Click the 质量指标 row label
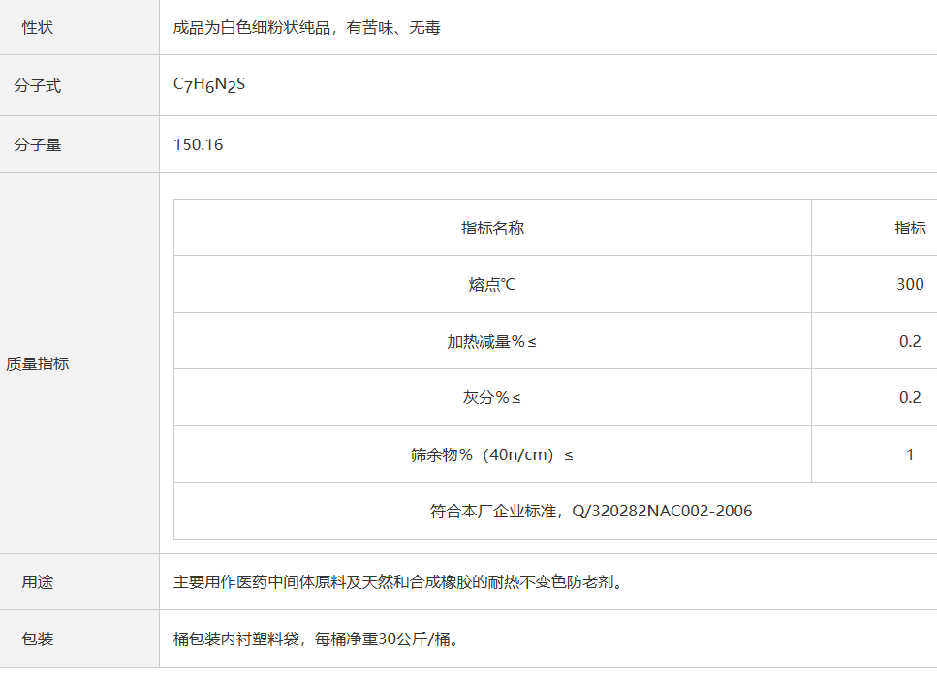This screenshot has width=937, height=686. tap(38, 364)
